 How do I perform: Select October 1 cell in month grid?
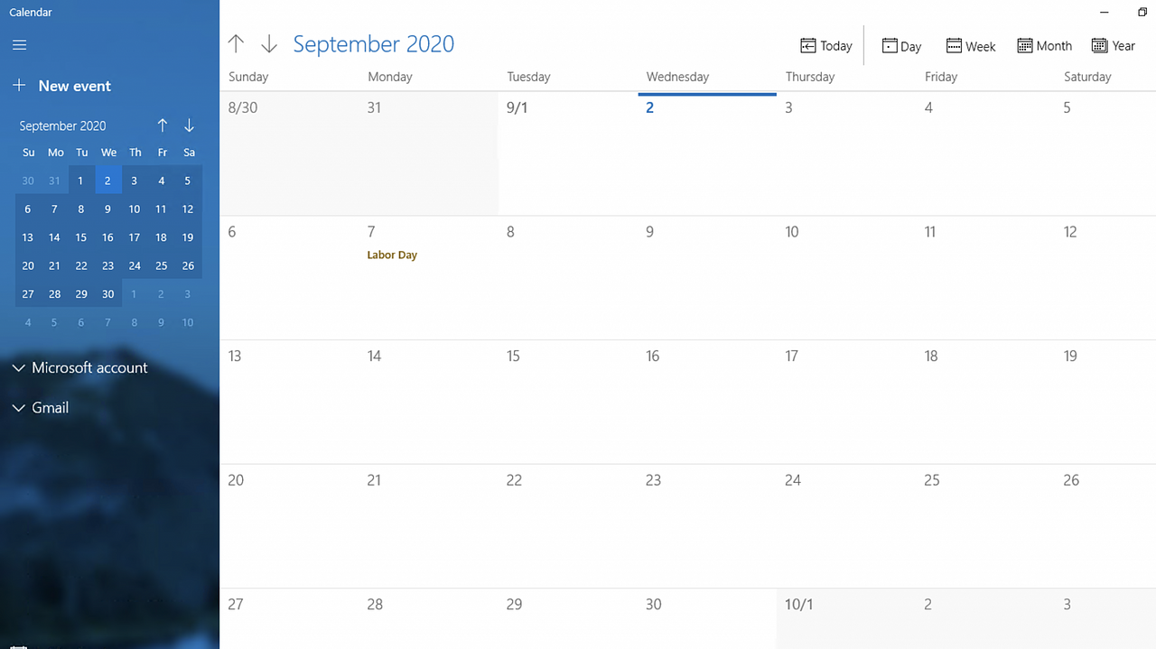(x=846, y=619)
